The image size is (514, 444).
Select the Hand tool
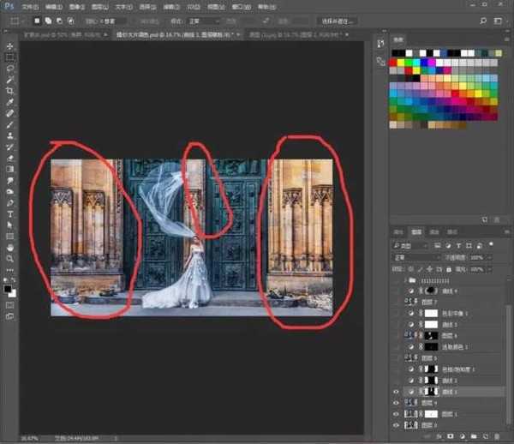point(10,247)
